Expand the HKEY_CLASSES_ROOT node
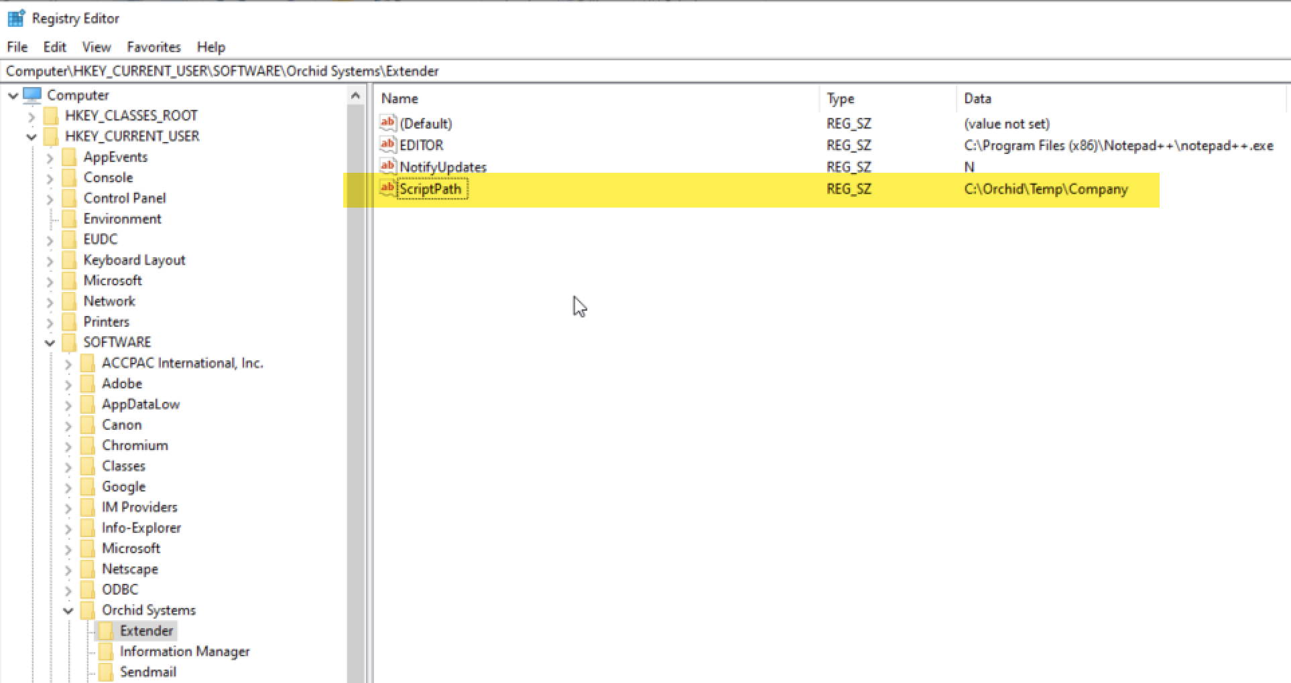 (32, 117)
